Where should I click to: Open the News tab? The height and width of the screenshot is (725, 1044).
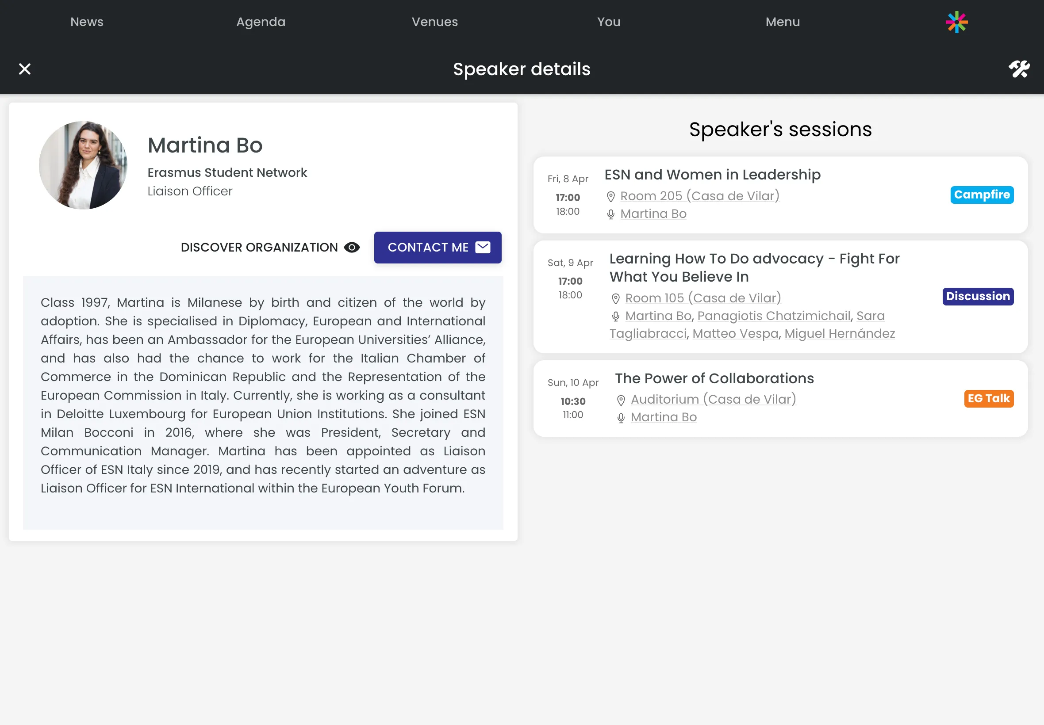click(x=87, y=22)
